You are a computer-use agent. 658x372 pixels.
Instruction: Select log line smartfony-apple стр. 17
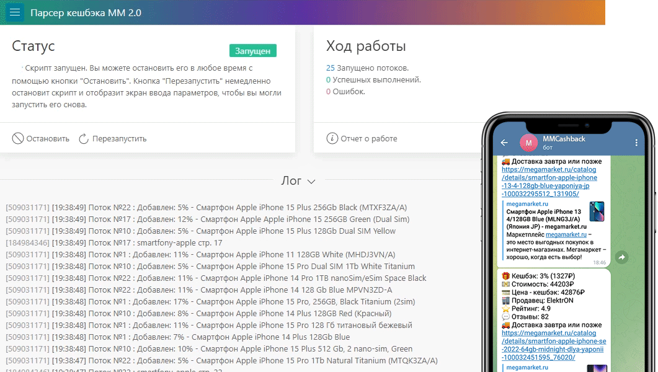click(113, 242)
